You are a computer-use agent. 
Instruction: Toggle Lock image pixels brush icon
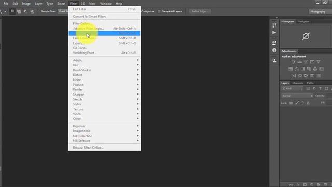pos(297,103)
